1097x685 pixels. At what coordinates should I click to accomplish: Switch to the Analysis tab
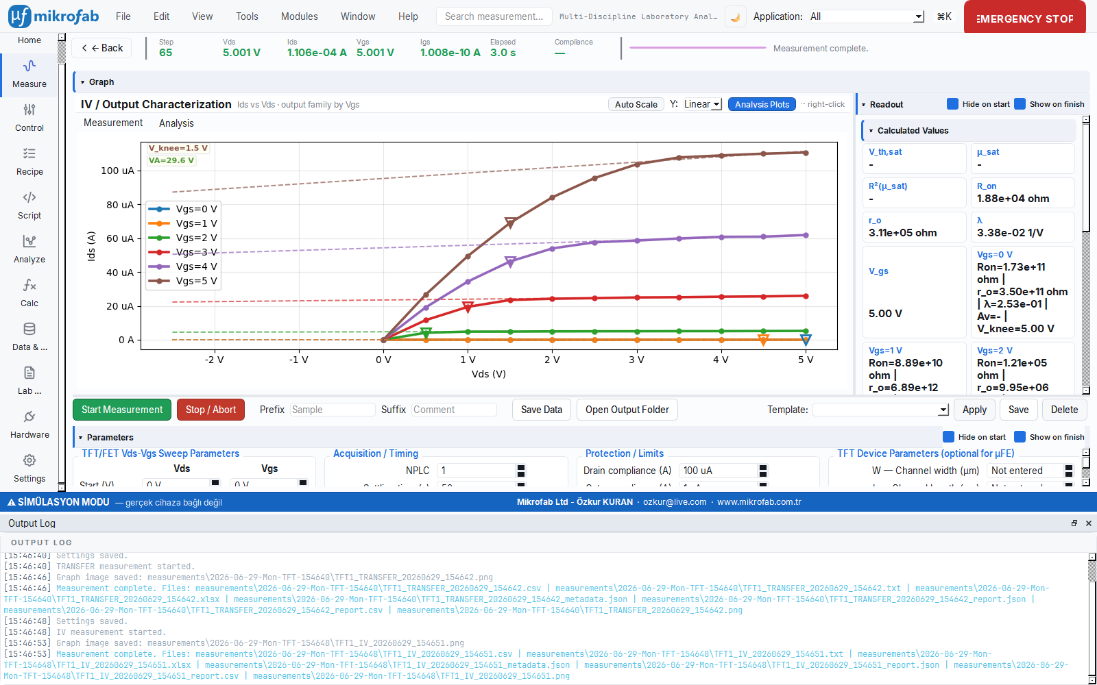coord(176,123)
